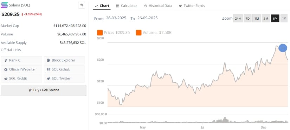Click the clock icon next to Historical Data
This screenshot has width=290, height=130.
(x=146, y=6)
